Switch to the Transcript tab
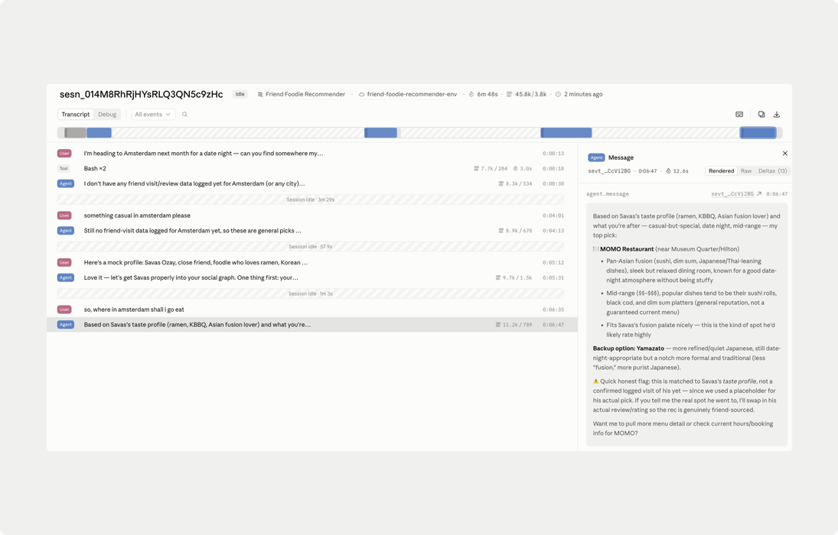The image size is (838, 535). coord(75,115)
